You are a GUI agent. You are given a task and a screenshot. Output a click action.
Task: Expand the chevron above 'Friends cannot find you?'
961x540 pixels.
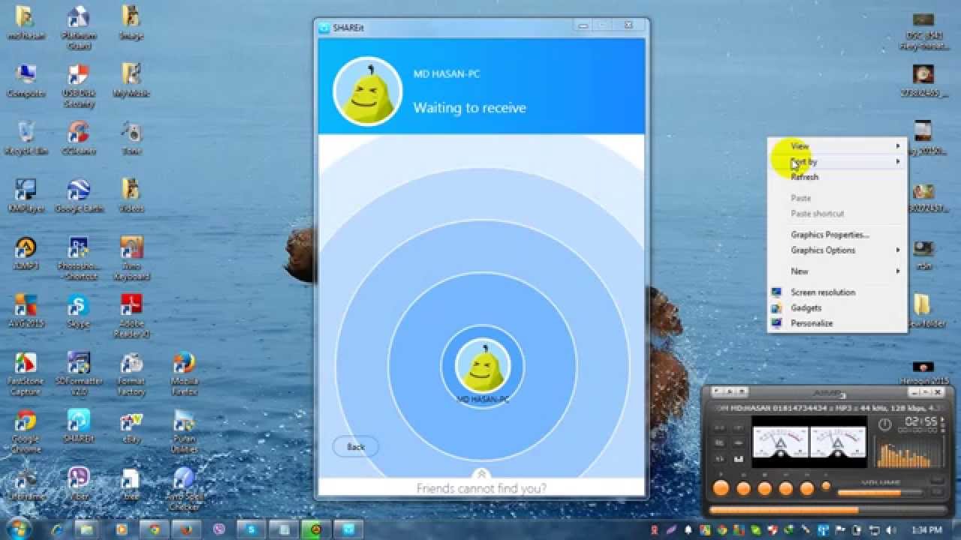click(x=481, y=474)
